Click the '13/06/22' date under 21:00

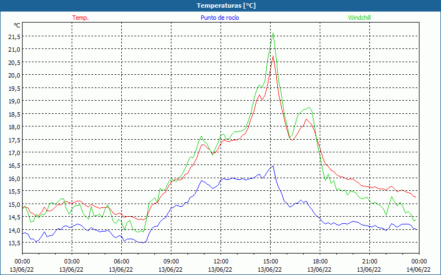[369, 269]
